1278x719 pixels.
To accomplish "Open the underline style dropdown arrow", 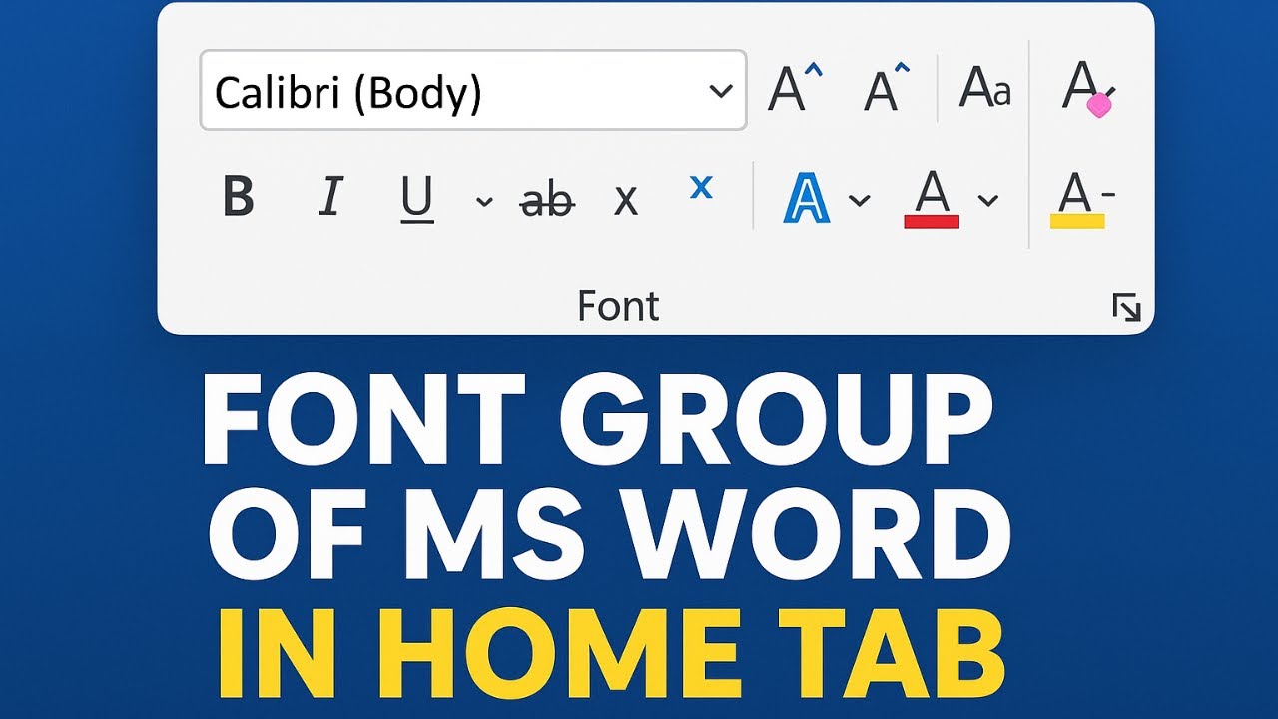I will pyautogui.click(x=484, y=201).
